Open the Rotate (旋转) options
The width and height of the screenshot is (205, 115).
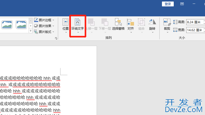tap(152, 26)
